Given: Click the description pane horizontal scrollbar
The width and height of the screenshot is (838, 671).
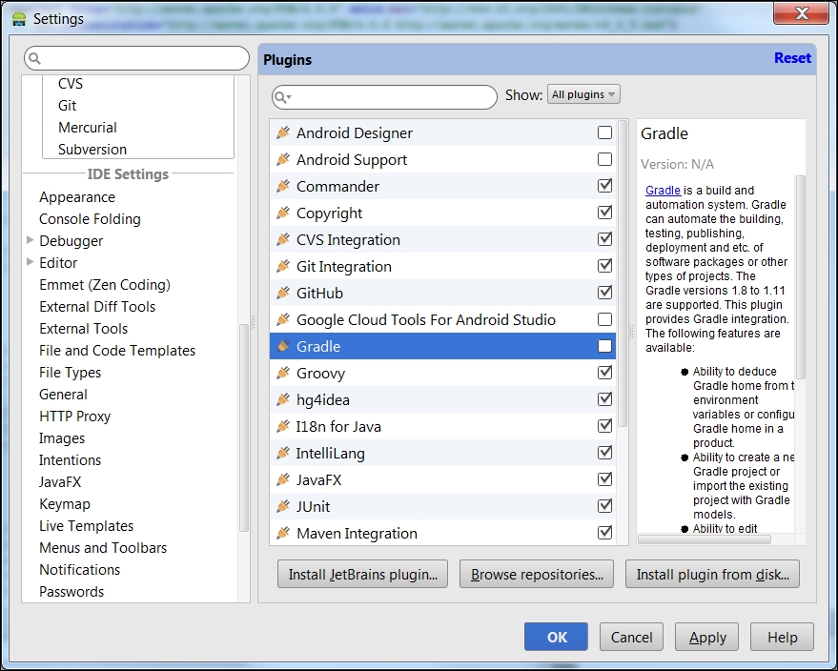Looking at the screenshot, I should coord(705,539).
